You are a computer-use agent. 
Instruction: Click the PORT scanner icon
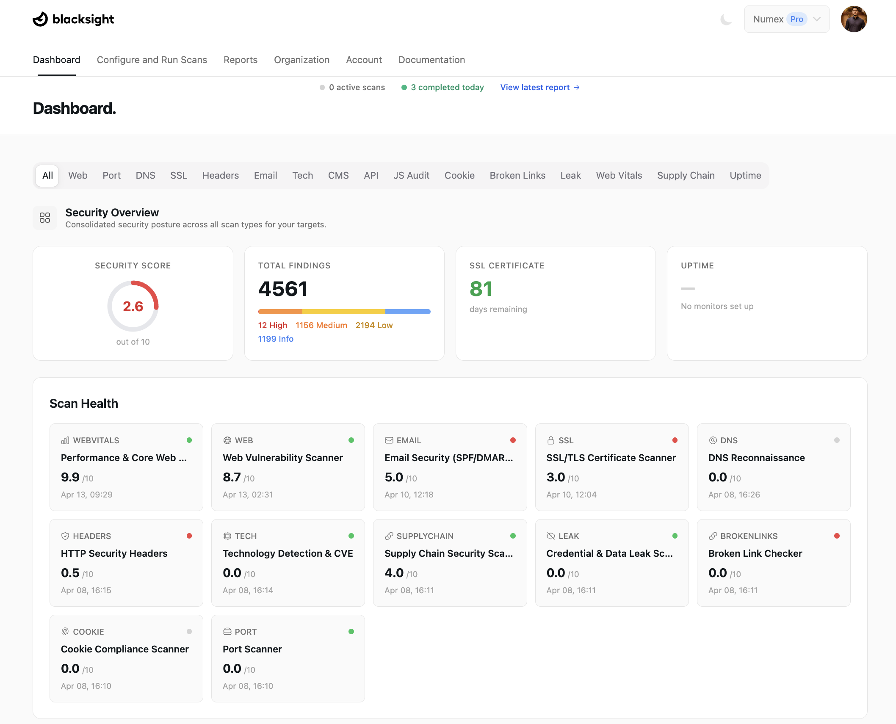227,631
